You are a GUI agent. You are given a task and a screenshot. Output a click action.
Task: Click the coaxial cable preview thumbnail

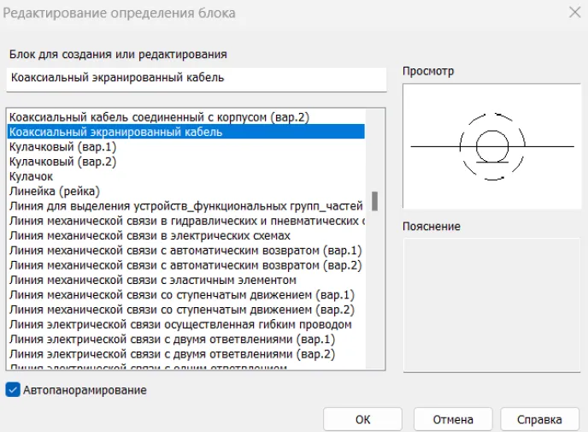tap(491, 146)
